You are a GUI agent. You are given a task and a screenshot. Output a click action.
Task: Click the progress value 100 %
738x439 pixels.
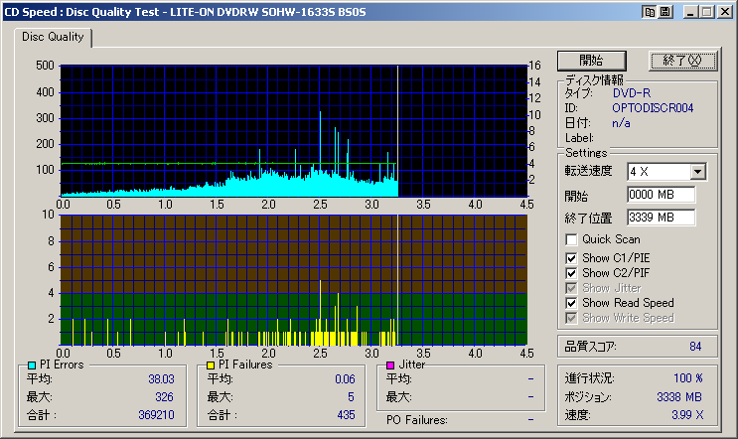pos(688,378)
